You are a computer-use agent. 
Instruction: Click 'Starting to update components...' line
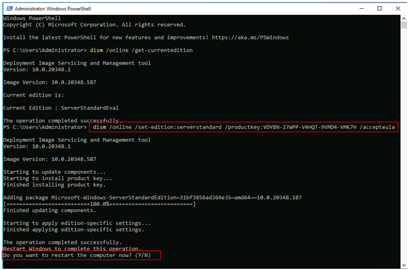54,172
